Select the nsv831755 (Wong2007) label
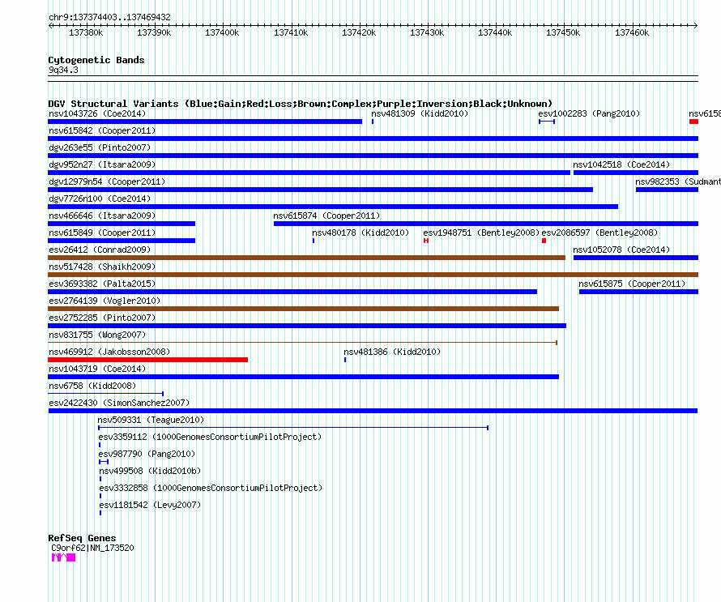721x602 pixels. coord(97,335)
